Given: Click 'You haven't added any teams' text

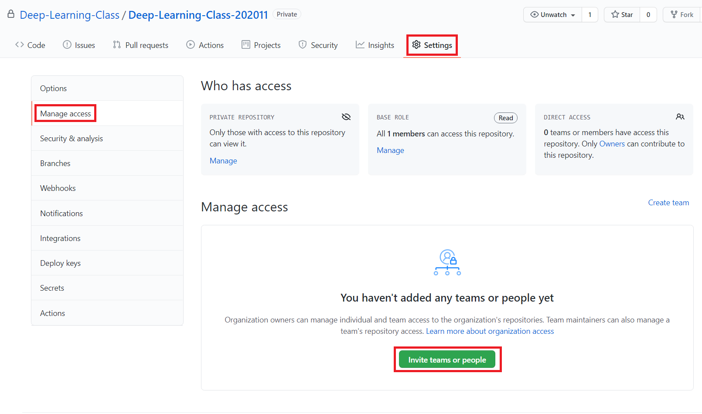Looking at the screenshot, I should [x=447, y=298].
